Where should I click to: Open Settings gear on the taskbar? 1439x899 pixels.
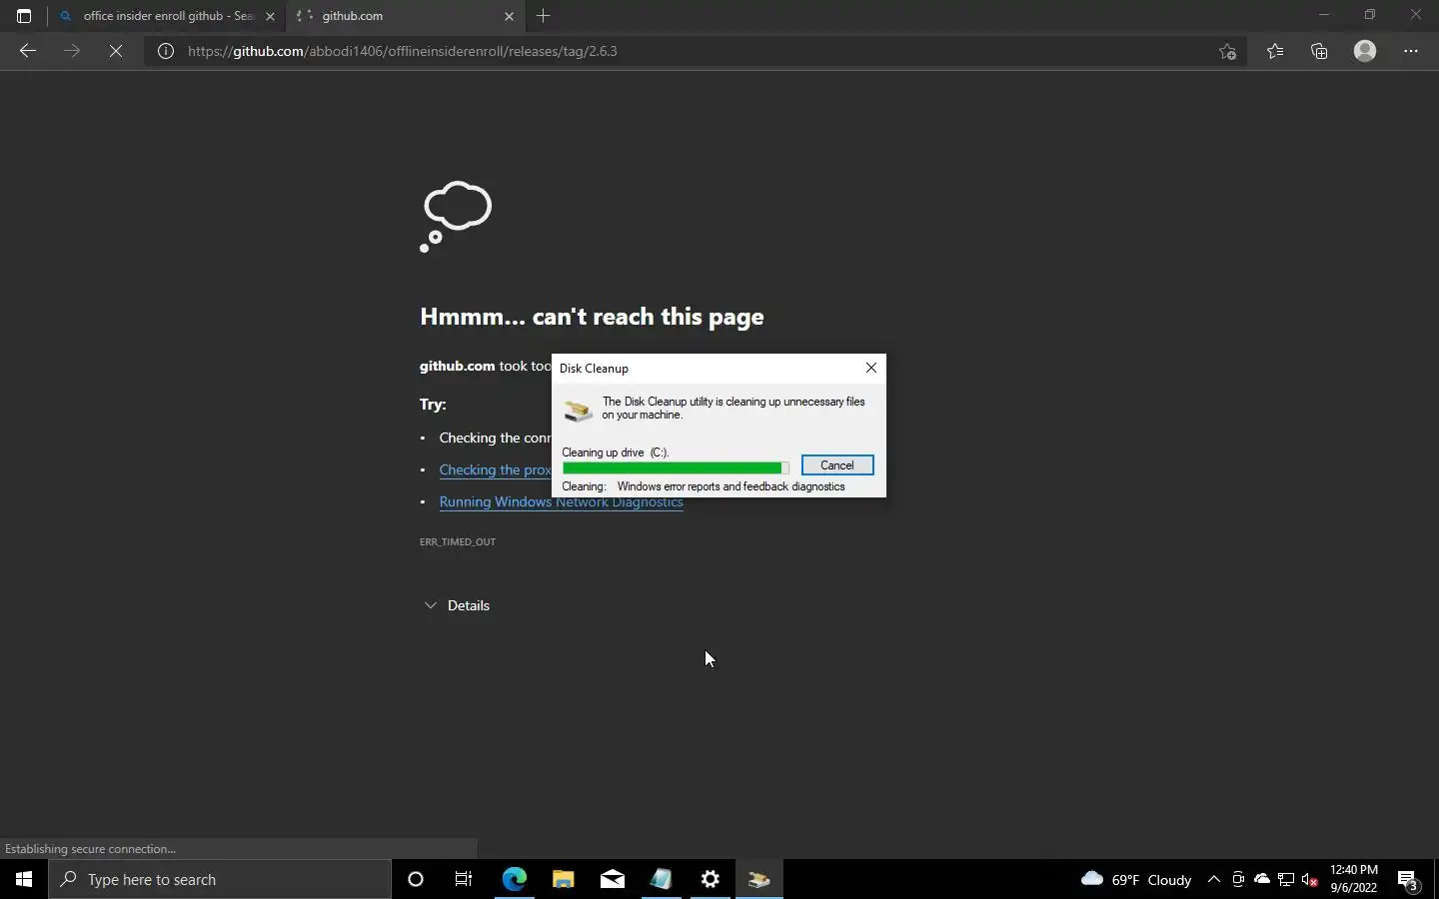coord(710,879)
